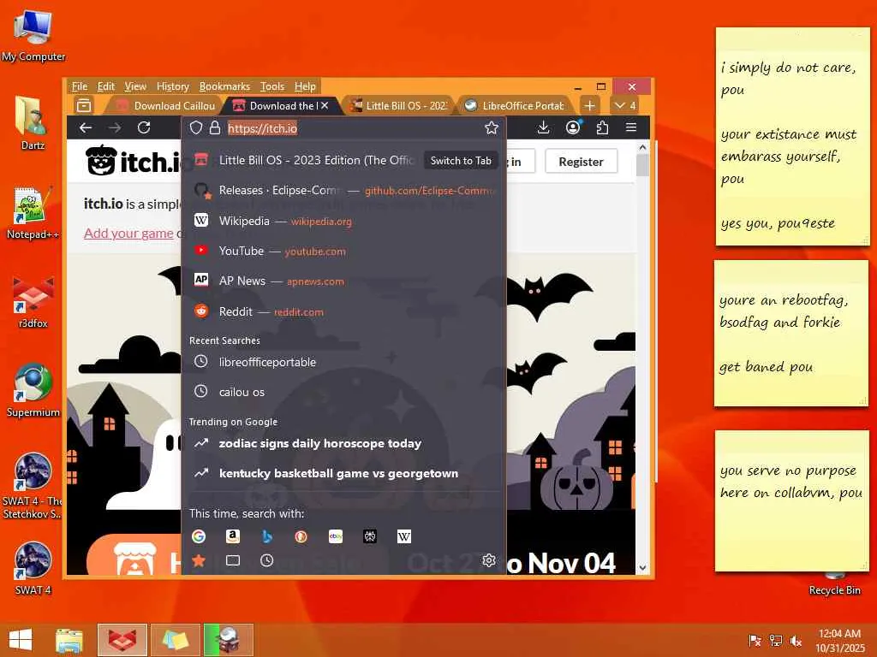Open the extensions puzzle icon

tap(602, 128)
